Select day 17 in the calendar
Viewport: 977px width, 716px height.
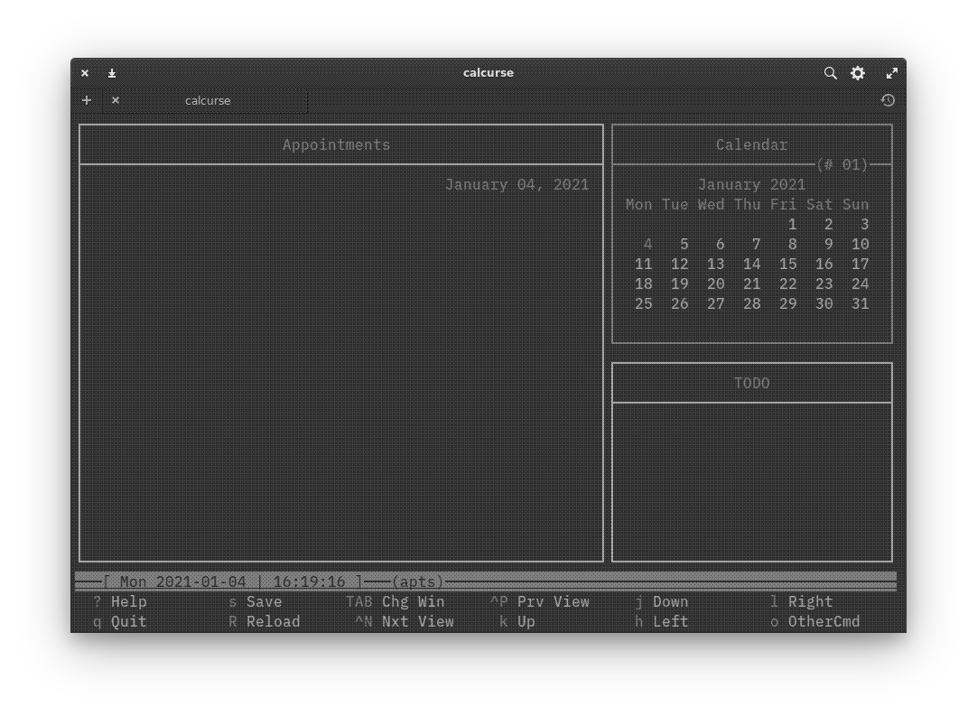pyautogui.click(x=860, y=265)
